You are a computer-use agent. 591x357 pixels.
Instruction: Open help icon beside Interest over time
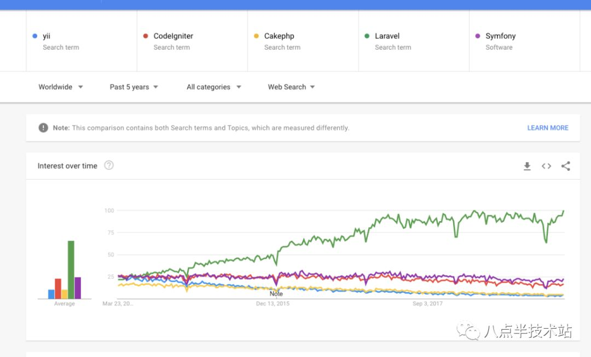(x=109, y=165)
